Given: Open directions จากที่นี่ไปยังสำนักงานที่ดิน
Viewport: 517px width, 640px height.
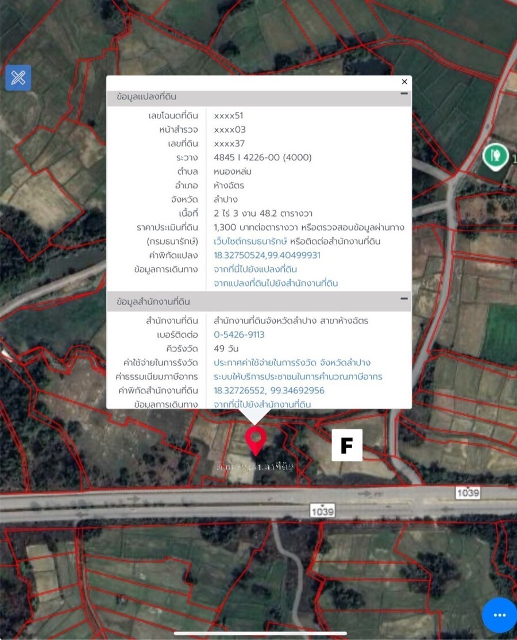Looking at the screenshot, I should pos(262,404).
